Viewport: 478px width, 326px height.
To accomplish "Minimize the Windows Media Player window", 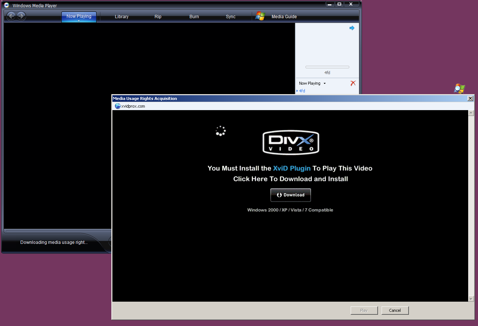I will pos(330,4).
